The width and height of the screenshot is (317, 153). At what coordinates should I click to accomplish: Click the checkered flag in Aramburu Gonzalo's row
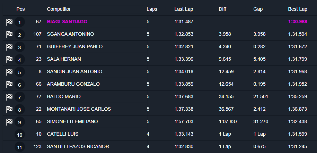click(x=9, y=85)
